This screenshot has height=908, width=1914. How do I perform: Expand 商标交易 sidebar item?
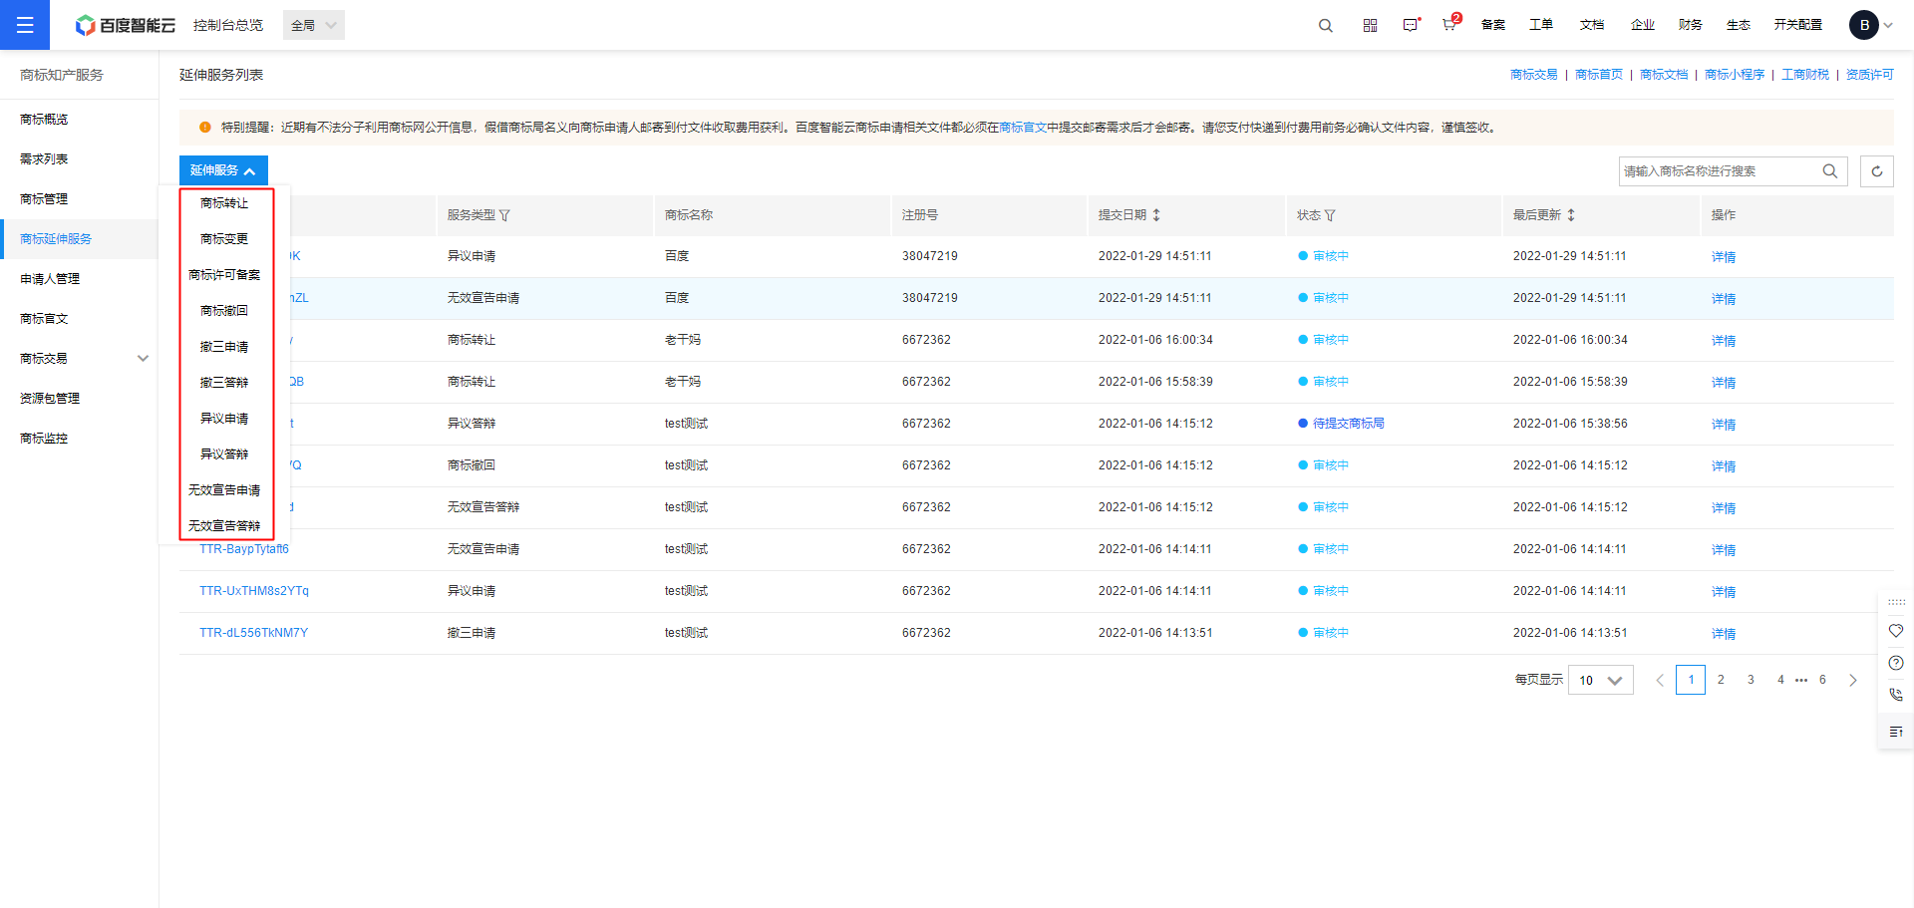click(143, 359)
